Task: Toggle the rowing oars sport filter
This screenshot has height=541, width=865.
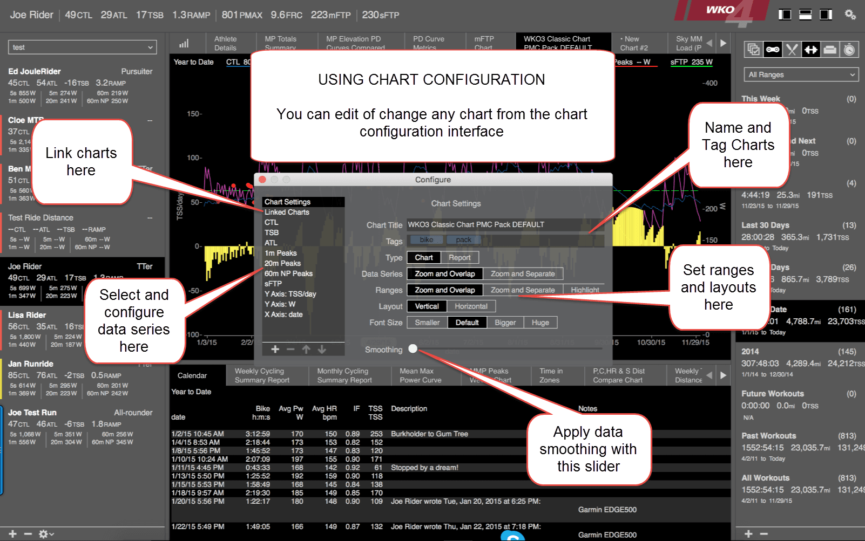Action: (x=792, y=50)
